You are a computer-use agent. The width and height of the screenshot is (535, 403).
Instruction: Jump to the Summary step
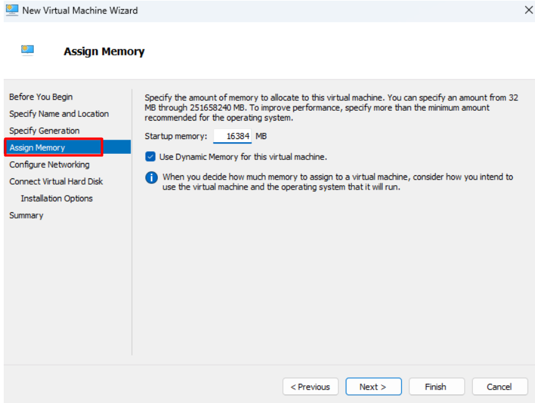(x=27, y=215)
